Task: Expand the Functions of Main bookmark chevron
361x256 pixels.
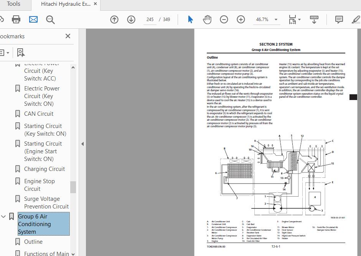Action: tap(73, 254)
